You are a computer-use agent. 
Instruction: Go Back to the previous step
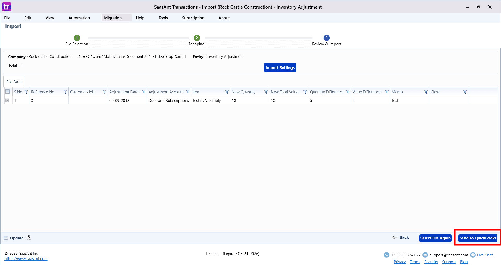(401, 237)
